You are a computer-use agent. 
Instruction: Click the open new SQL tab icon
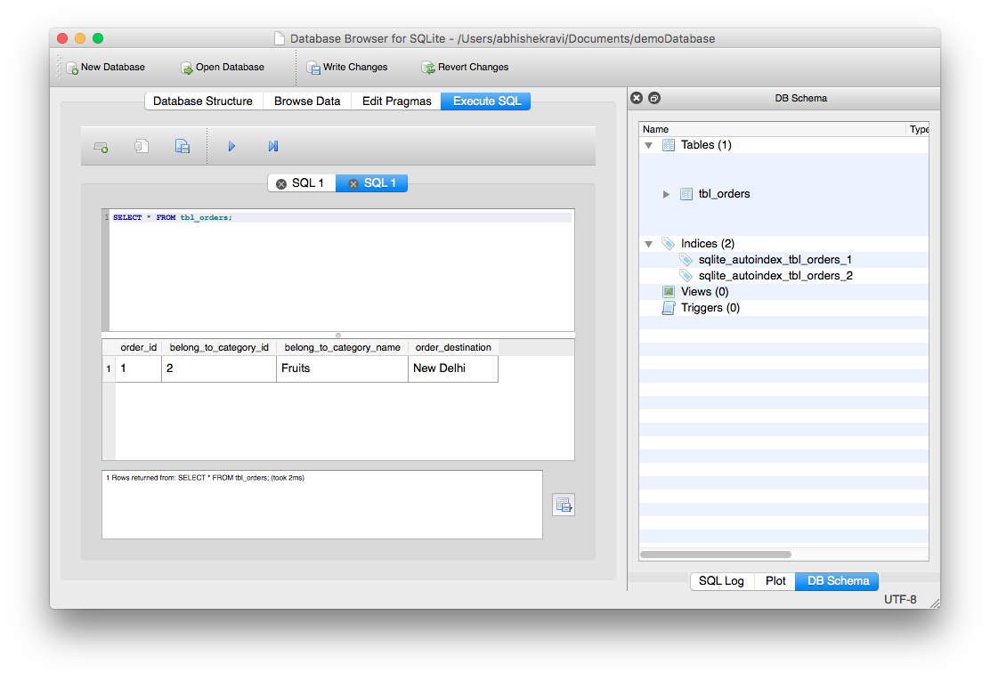[x=101, y=147]
